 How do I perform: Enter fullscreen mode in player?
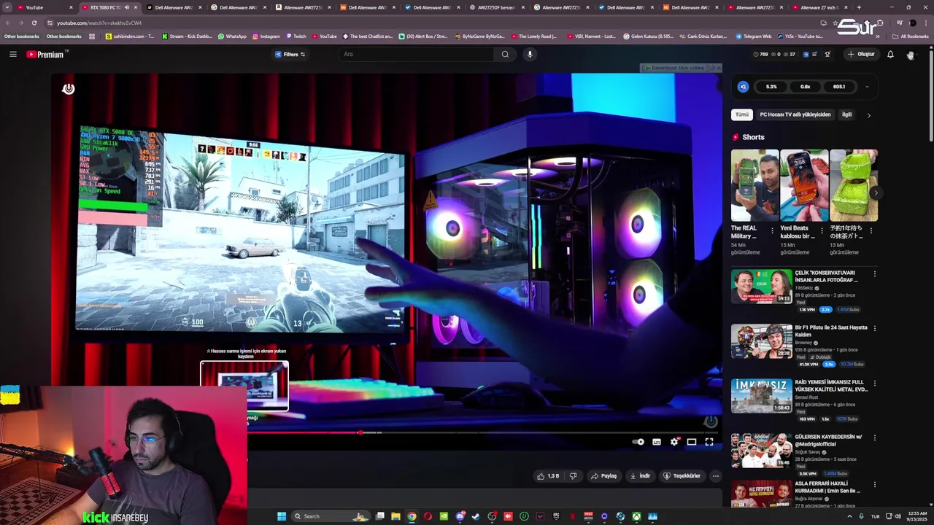(709, 442)
